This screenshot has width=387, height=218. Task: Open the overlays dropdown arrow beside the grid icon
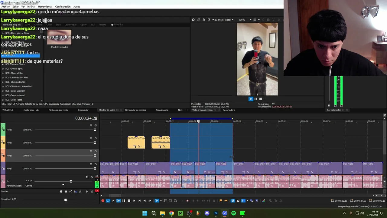(x=259, y=20)
